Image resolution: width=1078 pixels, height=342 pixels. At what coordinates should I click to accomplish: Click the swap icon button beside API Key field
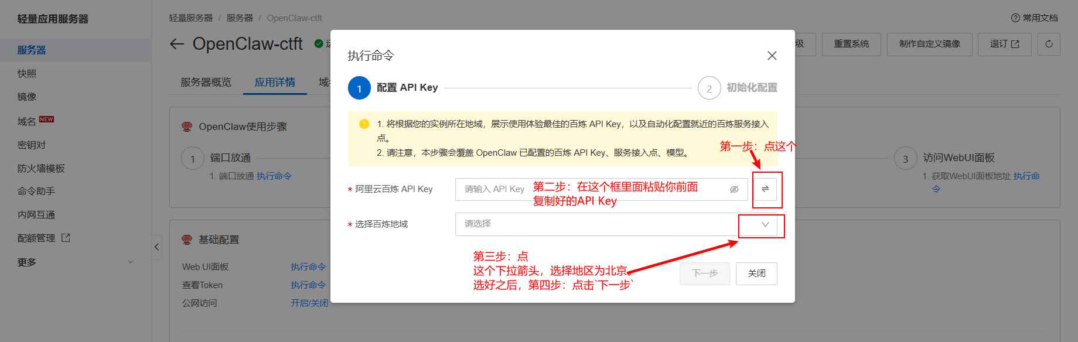(765, 189)
